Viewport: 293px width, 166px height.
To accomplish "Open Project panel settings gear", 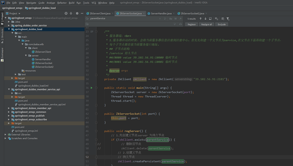I will click(x=77, y=13).
